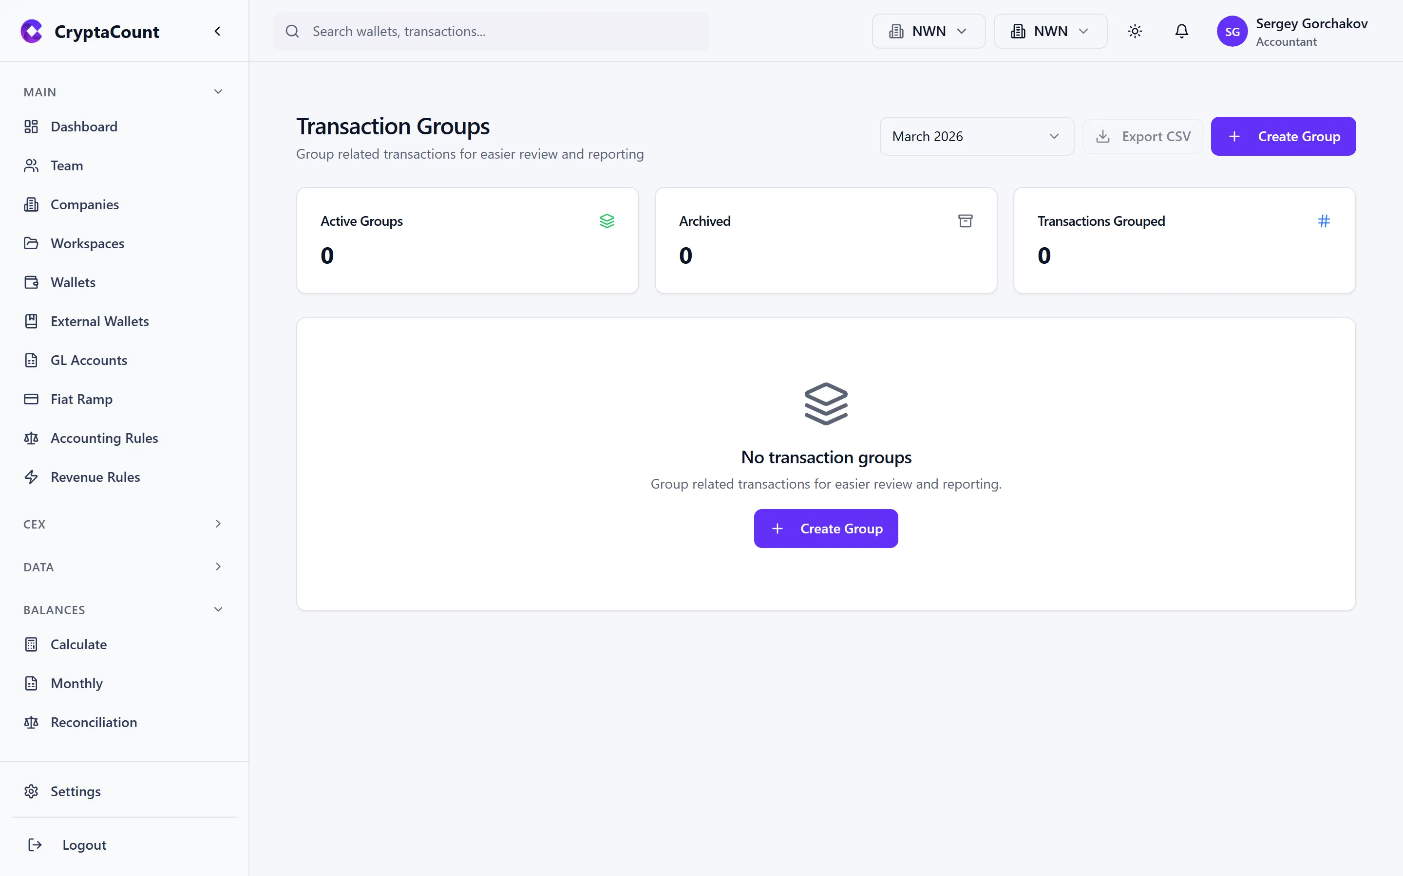Click the search wallets input field
The width and height of the screenshot is (1403, 876).
(x=491, y=31)
